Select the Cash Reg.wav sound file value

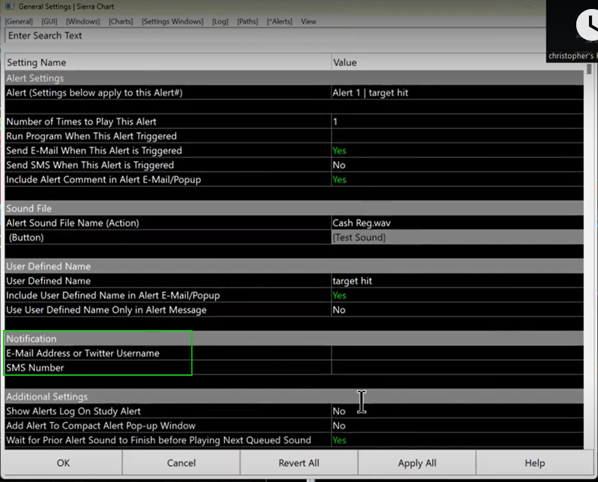457,223
